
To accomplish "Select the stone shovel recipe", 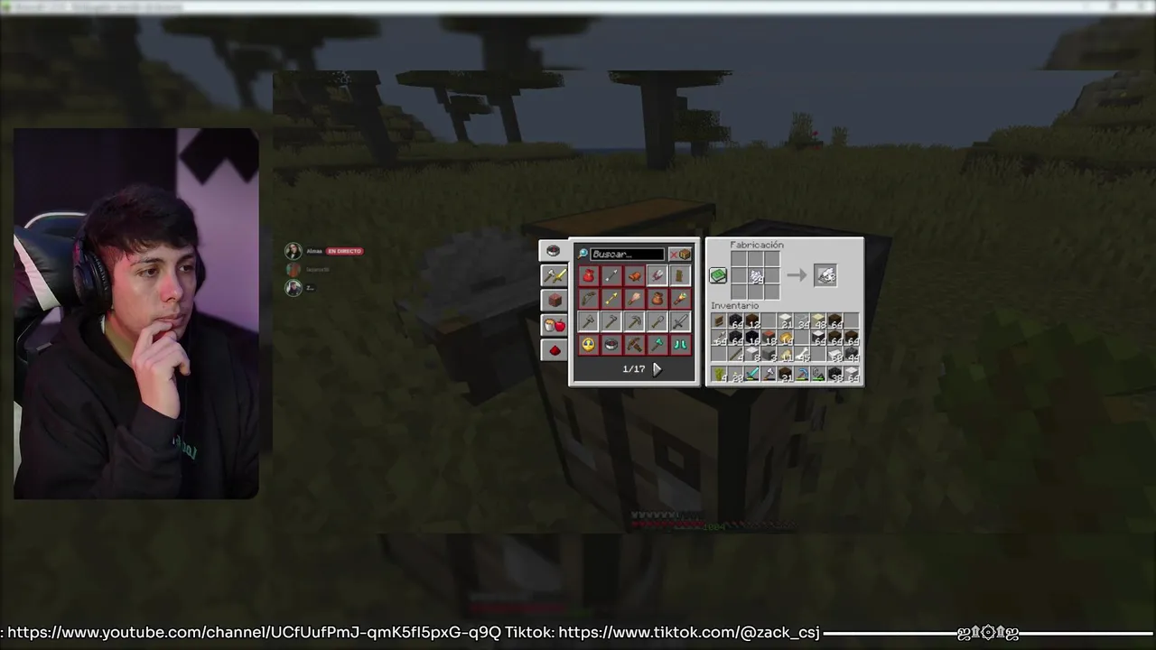I will point(657,321).
